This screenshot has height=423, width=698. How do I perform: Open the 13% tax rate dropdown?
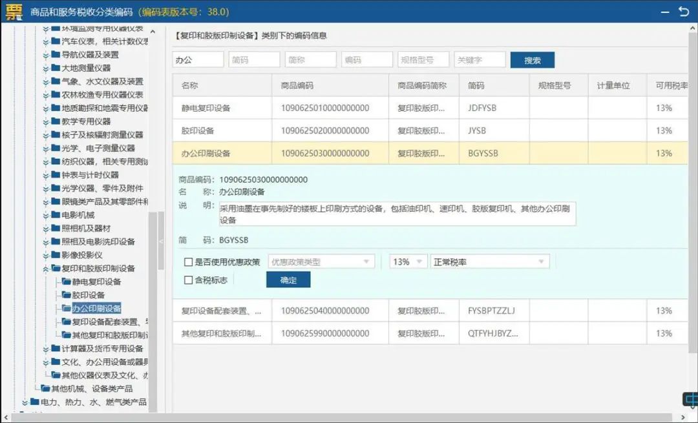click(408, 262)
